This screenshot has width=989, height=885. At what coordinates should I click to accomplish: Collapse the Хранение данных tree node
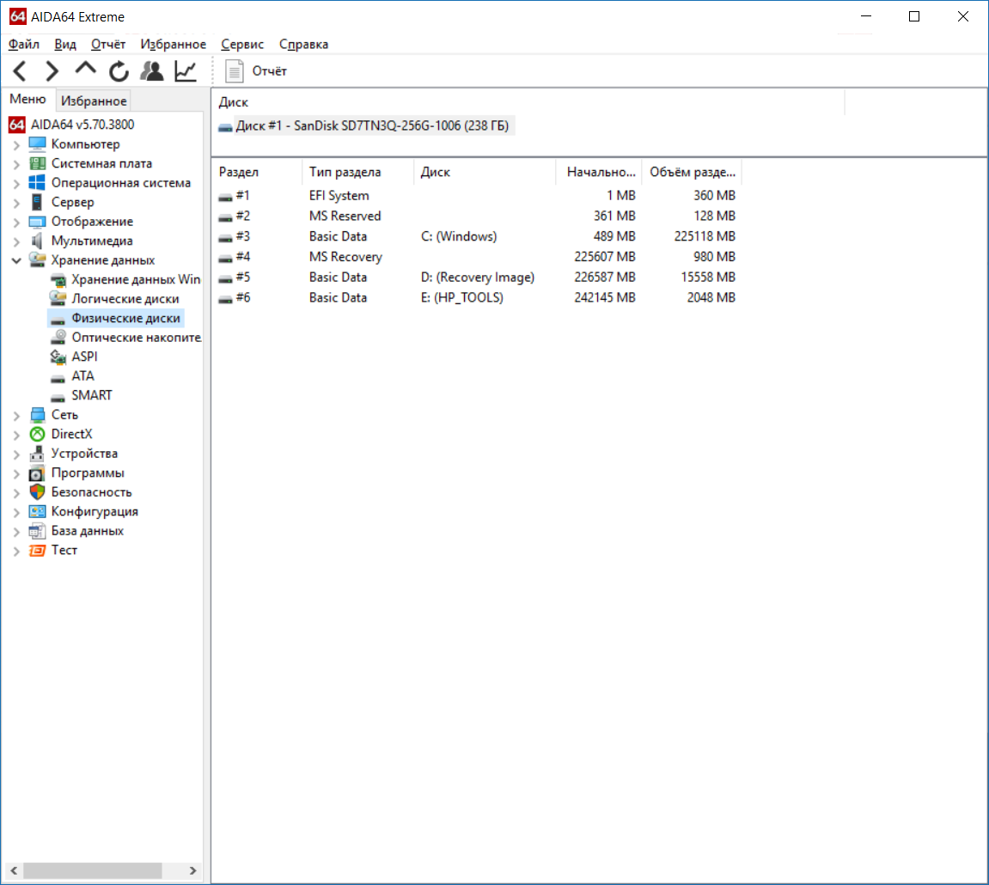click(x=16, y=260)
